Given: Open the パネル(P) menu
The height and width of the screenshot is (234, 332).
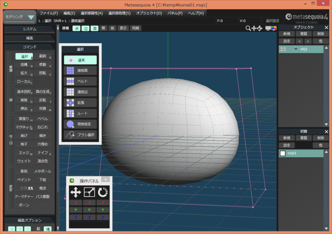Looking at the screenshot, I should (x=175, y=13).
